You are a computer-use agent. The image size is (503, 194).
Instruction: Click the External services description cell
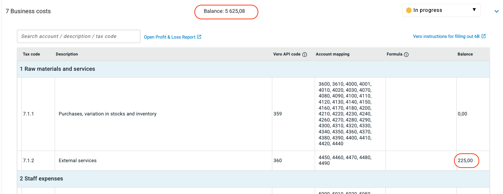(x=77, y=161)
